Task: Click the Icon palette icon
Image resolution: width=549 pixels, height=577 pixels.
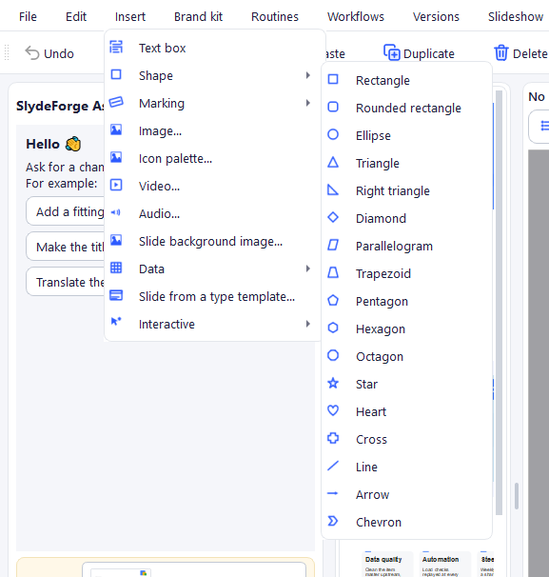Action: (x=116, y=157)
